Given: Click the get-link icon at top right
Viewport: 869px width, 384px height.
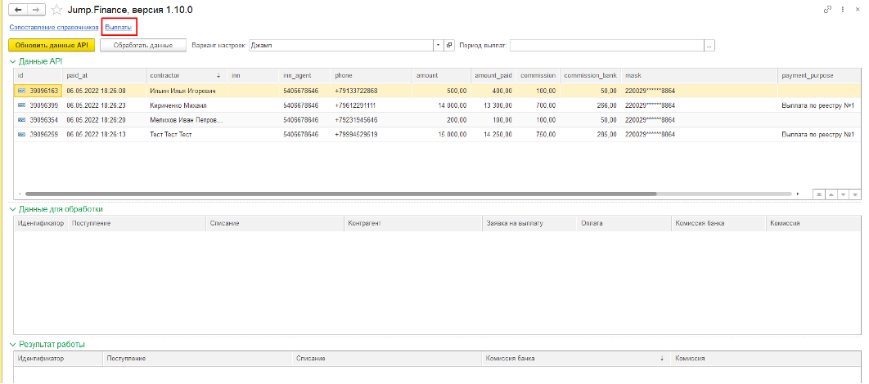Looking at the screenshot, I should tap(826, 9).
